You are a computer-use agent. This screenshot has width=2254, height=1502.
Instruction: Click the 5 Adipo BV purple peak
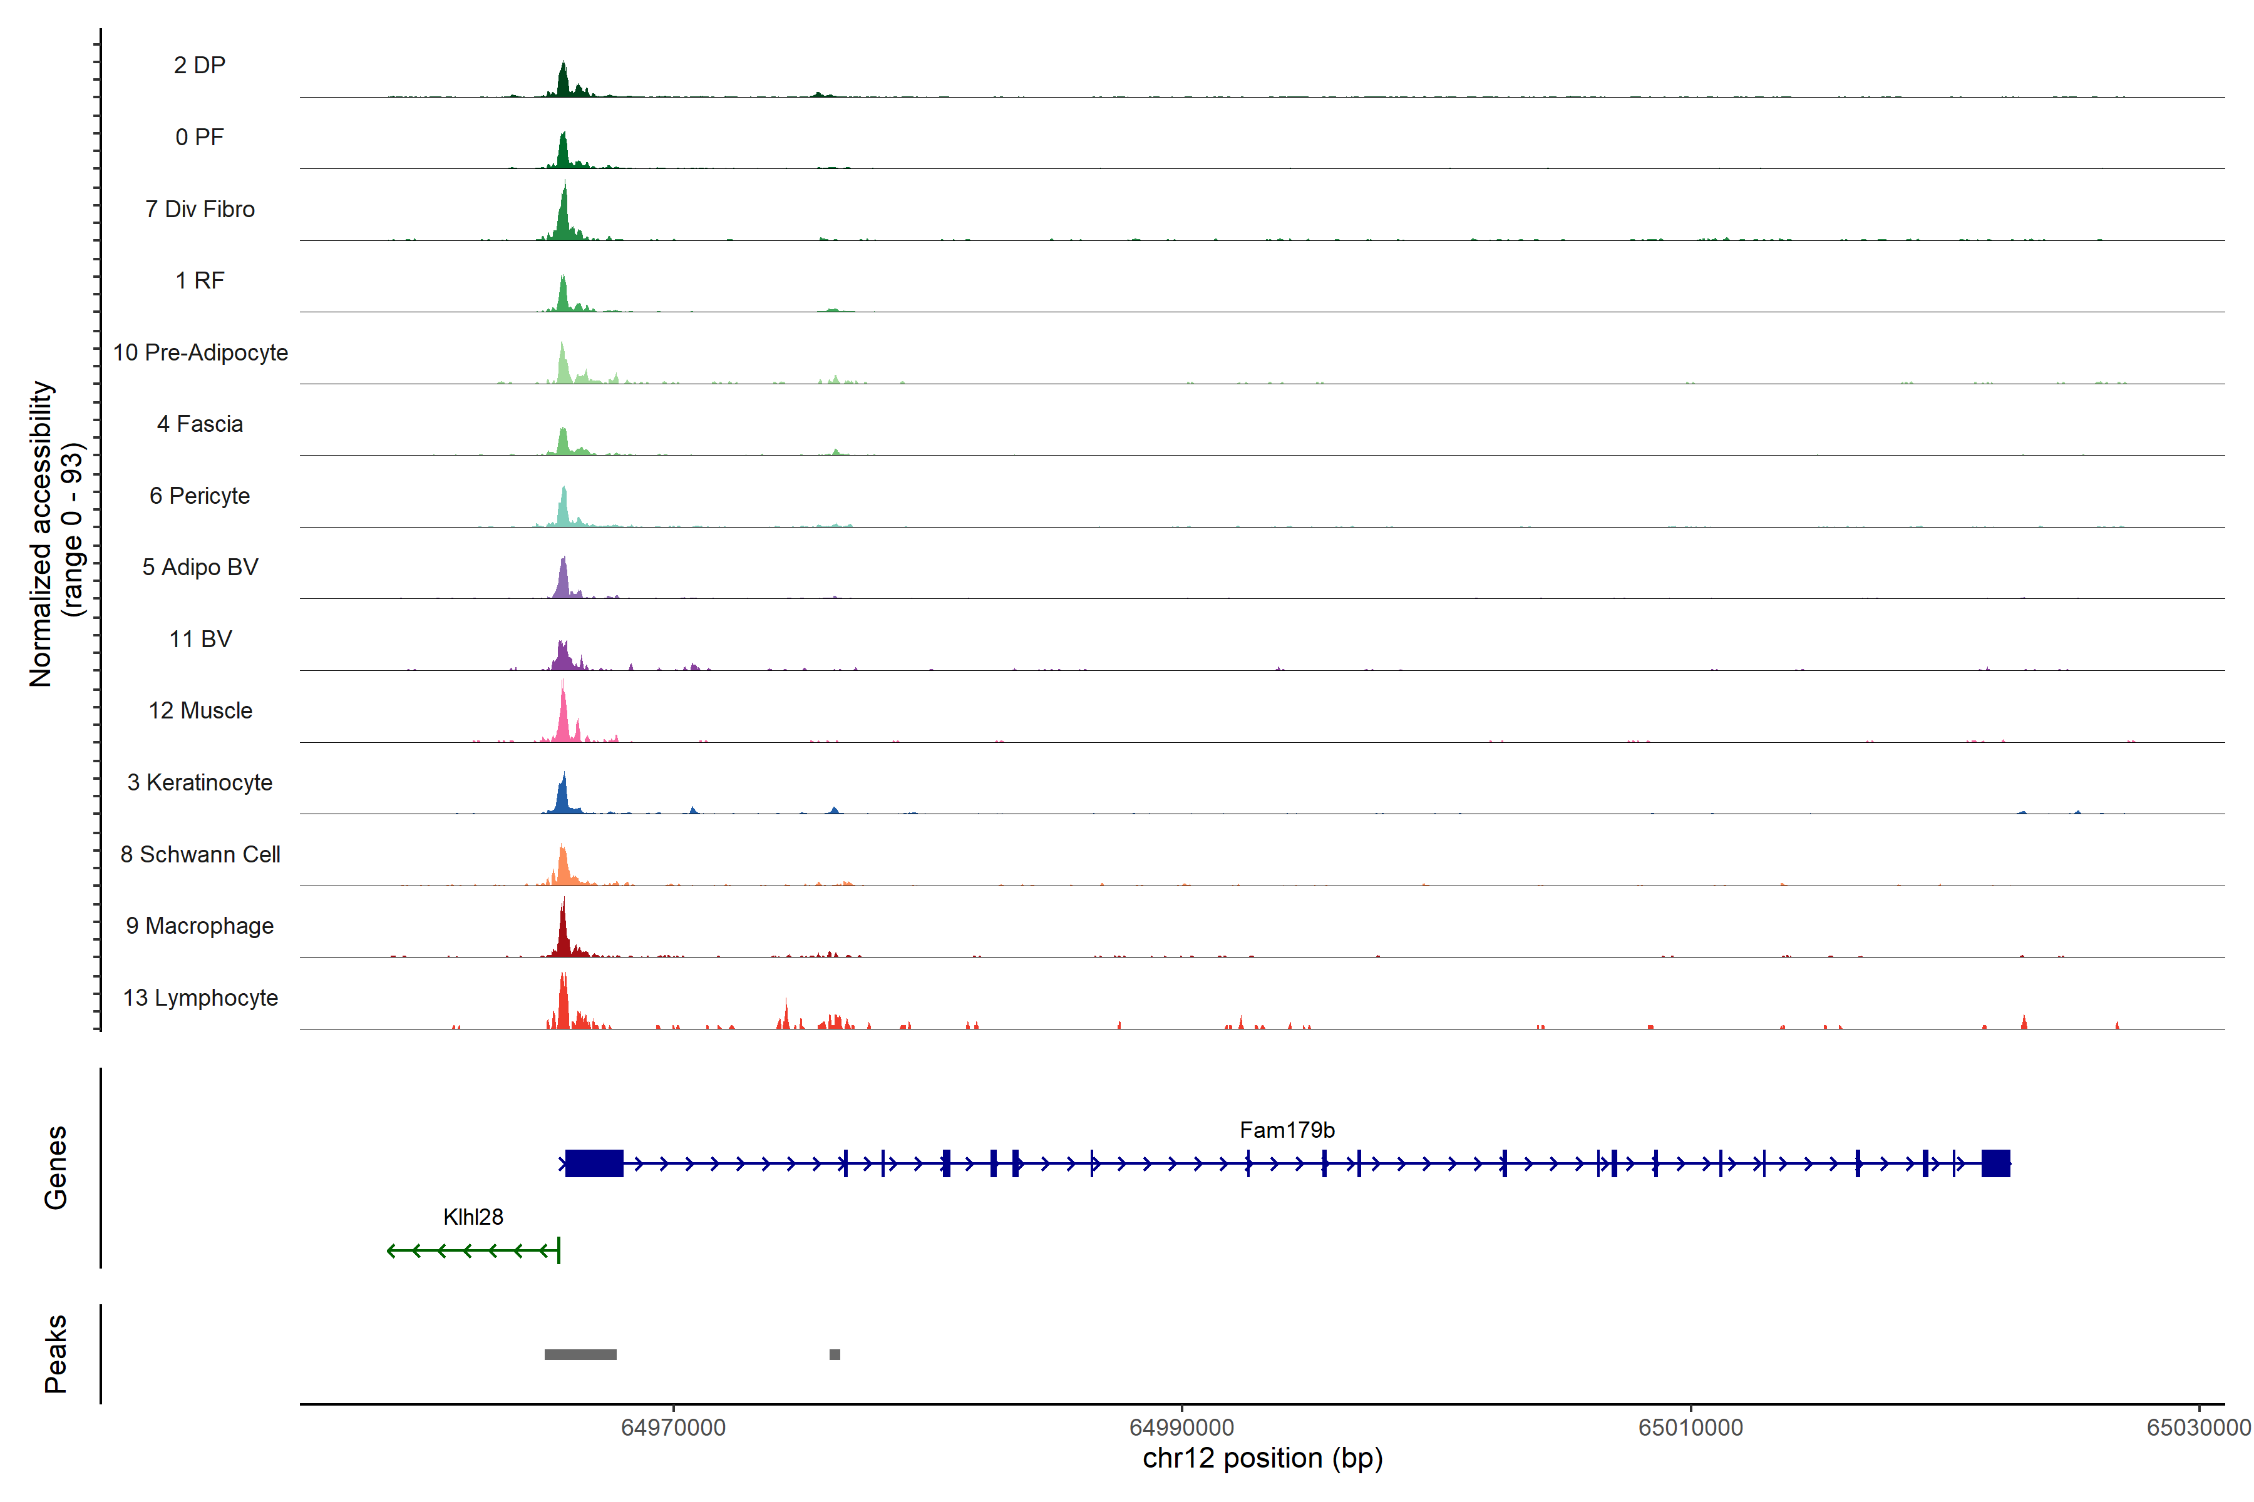[563, 581]
